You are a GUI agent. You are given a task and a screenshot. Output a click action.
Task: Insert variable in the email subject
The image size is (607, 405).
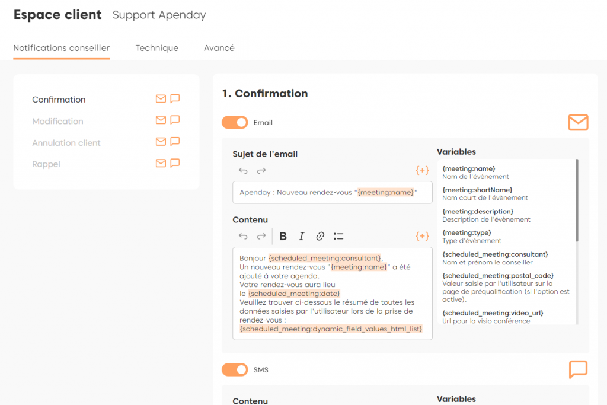coord(422,171)
